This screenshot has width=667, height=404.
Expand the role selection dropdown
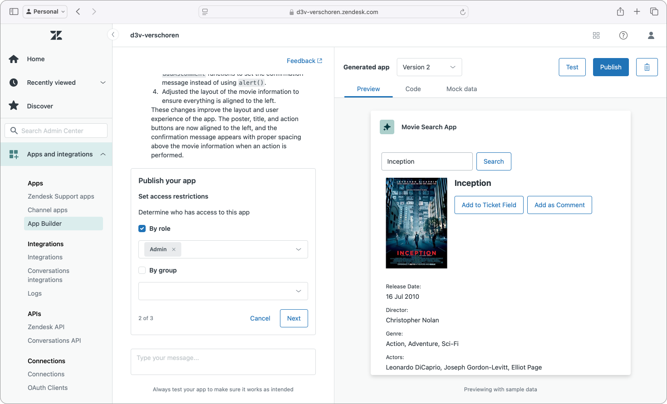(298, 249)
